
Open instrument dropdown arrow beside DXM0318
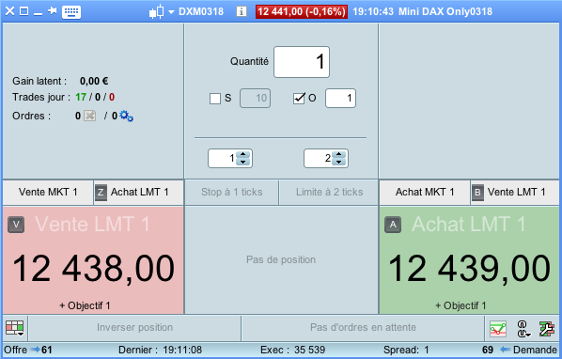coord(171,12)
